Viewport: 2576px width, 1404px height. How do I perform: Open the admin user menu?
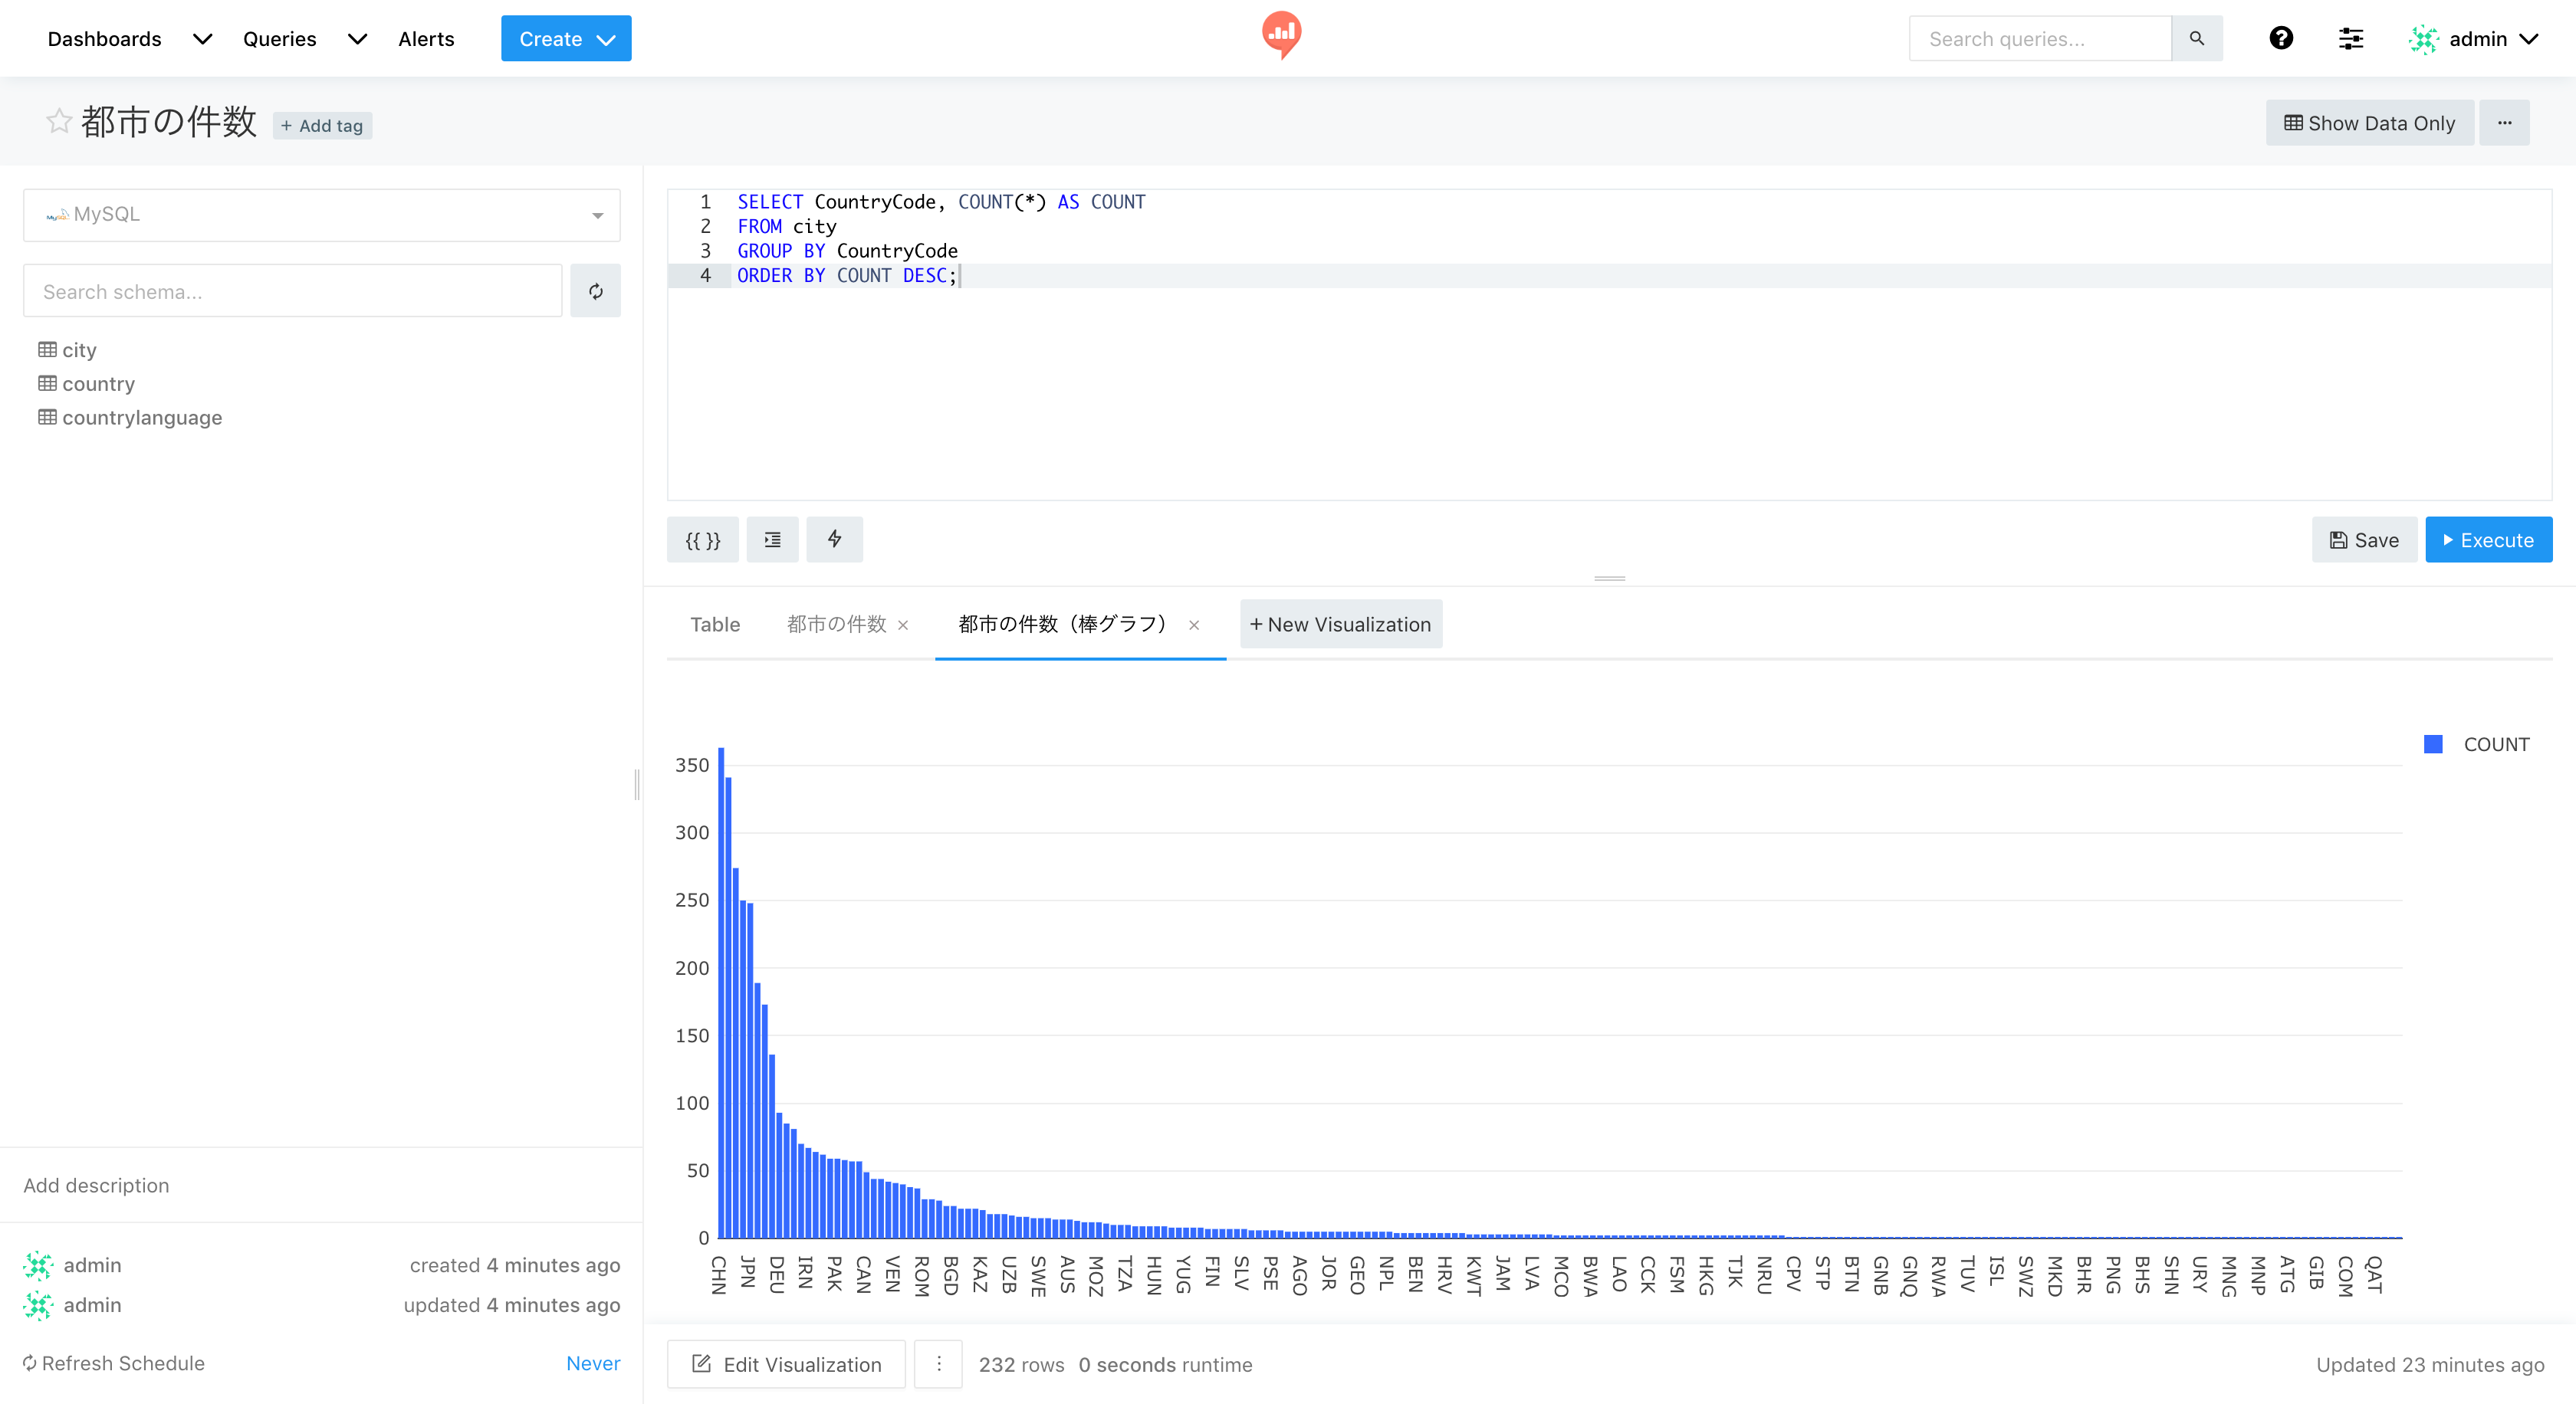tap(2474, 39)
